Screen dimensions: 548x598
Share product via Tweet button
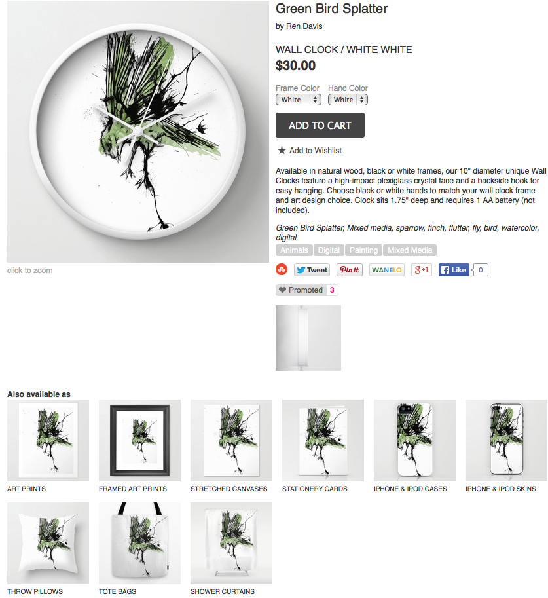click(x=312, y=270)
